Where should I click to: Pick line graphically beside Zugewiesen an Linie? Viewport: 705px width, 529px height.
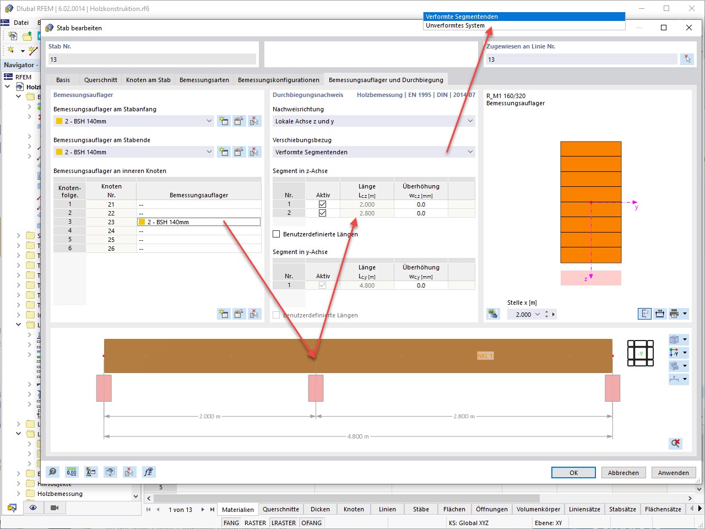[x=687, y=59]
